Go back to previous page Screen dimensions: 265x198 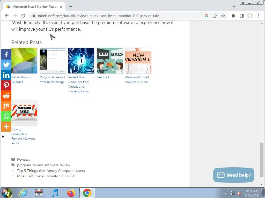click(6, 16)
